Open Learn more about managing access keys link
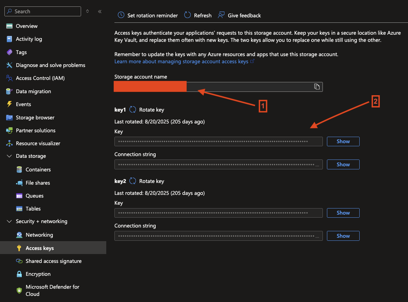 pos(181,62)
